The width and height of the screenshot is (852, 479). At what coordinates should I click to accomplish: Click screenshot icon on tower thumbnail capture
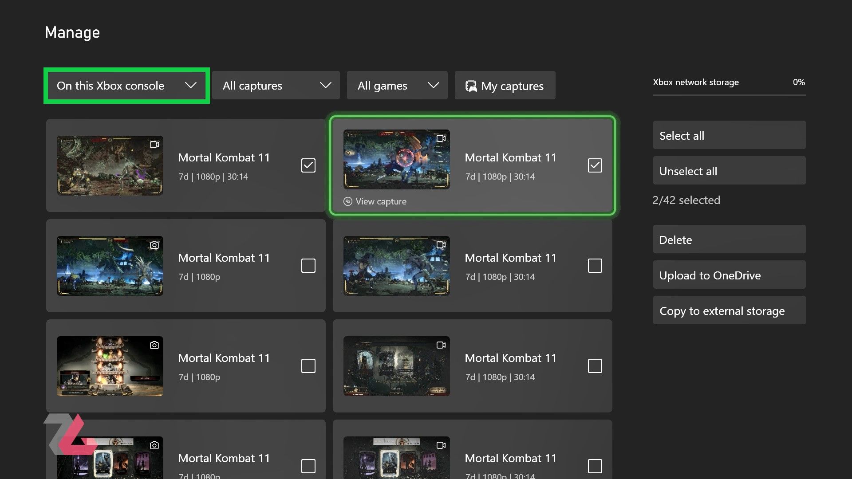pos(154,345)
